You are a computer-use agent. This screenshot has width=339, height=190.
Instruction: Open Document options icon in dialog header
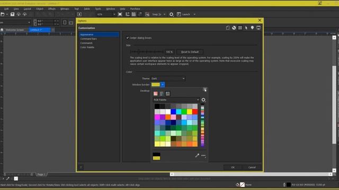point(228,28)
